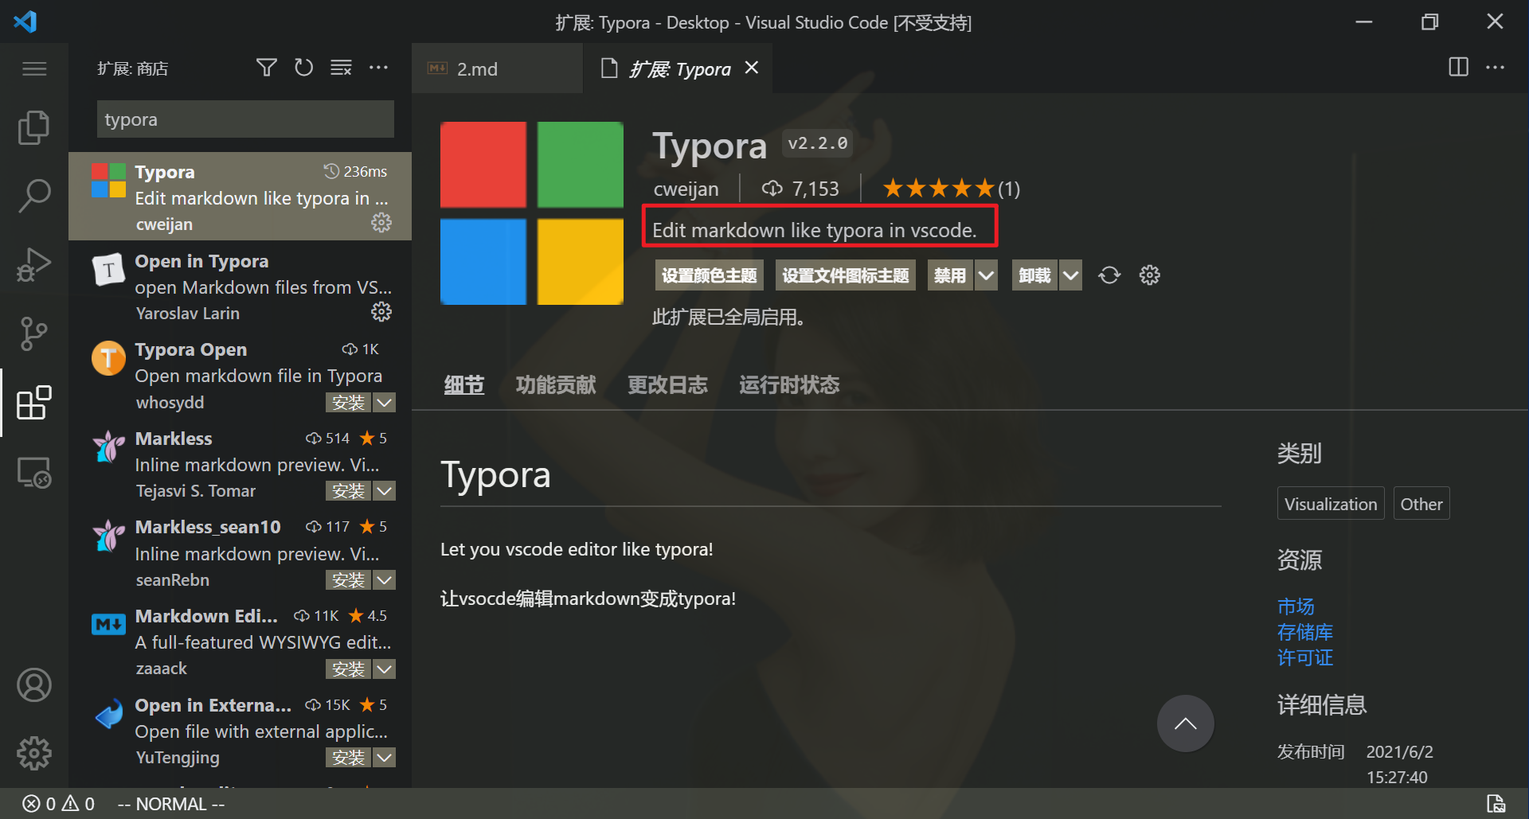The height and width of the screenshot is (819, 1529).
Task: Click the Visualization category tag
Action: point(1331,504)
